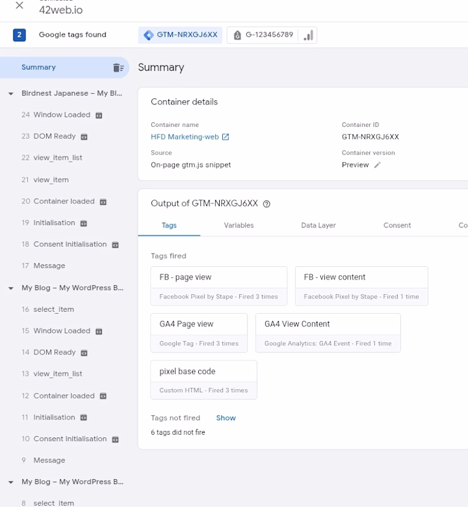Click the API icon next to 24 Window Loaded

pos(99,115)
